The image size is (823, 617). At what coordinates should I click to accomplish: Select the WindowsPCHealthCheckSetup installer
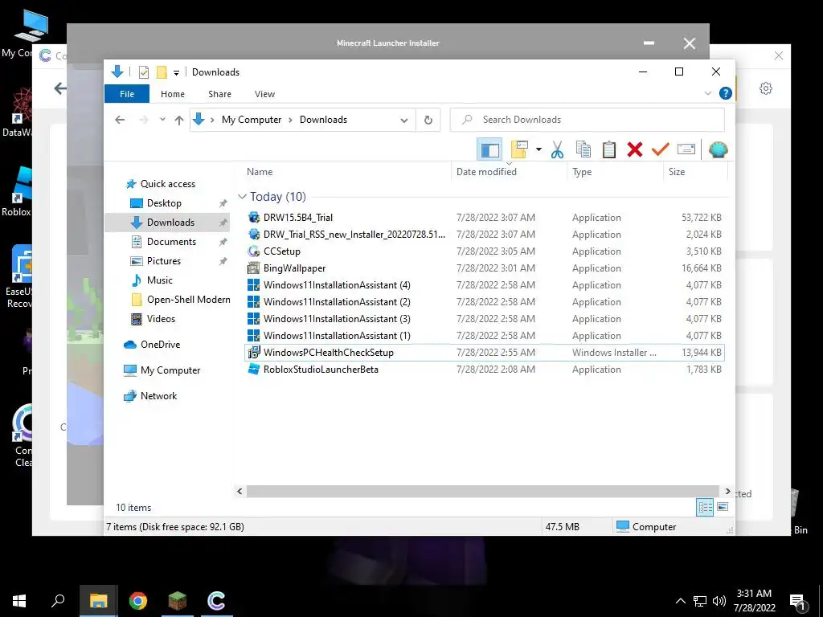485,352
